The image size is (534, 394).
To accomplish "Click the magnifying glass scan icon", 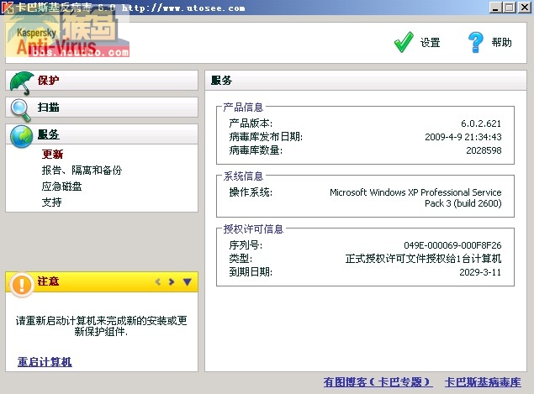I will coord(20,110).
